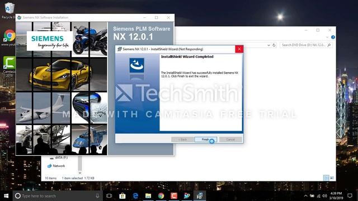Image resolution: width=358 pixels, height=201 pixels.
Task: Switch Explorer to large icons view in the status bar
Action: [x=332, y=178]
